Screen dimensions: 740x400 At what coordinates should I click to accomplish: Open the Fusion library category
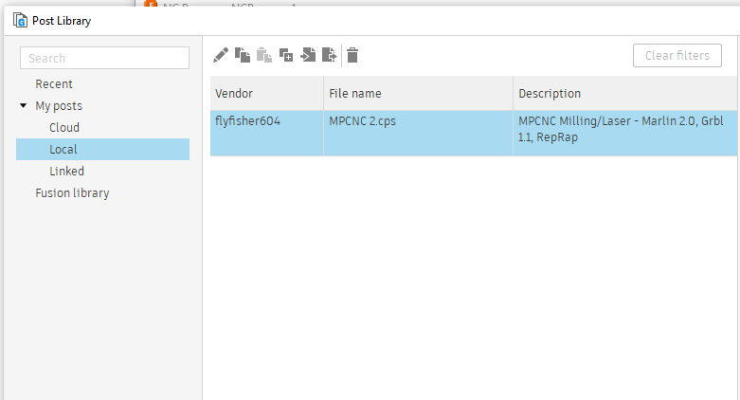tap(72, 193)
